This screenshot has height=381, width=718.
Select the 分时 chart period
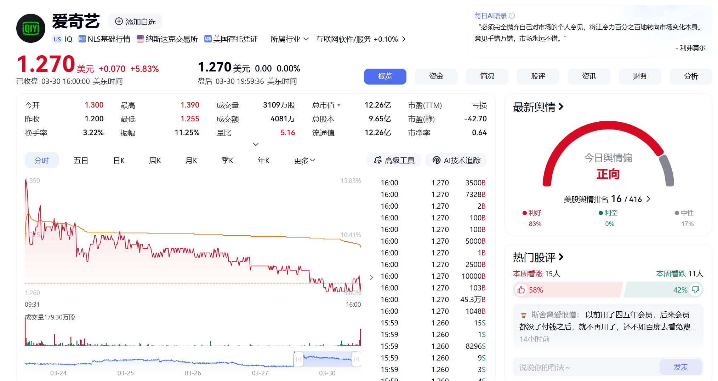coord(41,161)
